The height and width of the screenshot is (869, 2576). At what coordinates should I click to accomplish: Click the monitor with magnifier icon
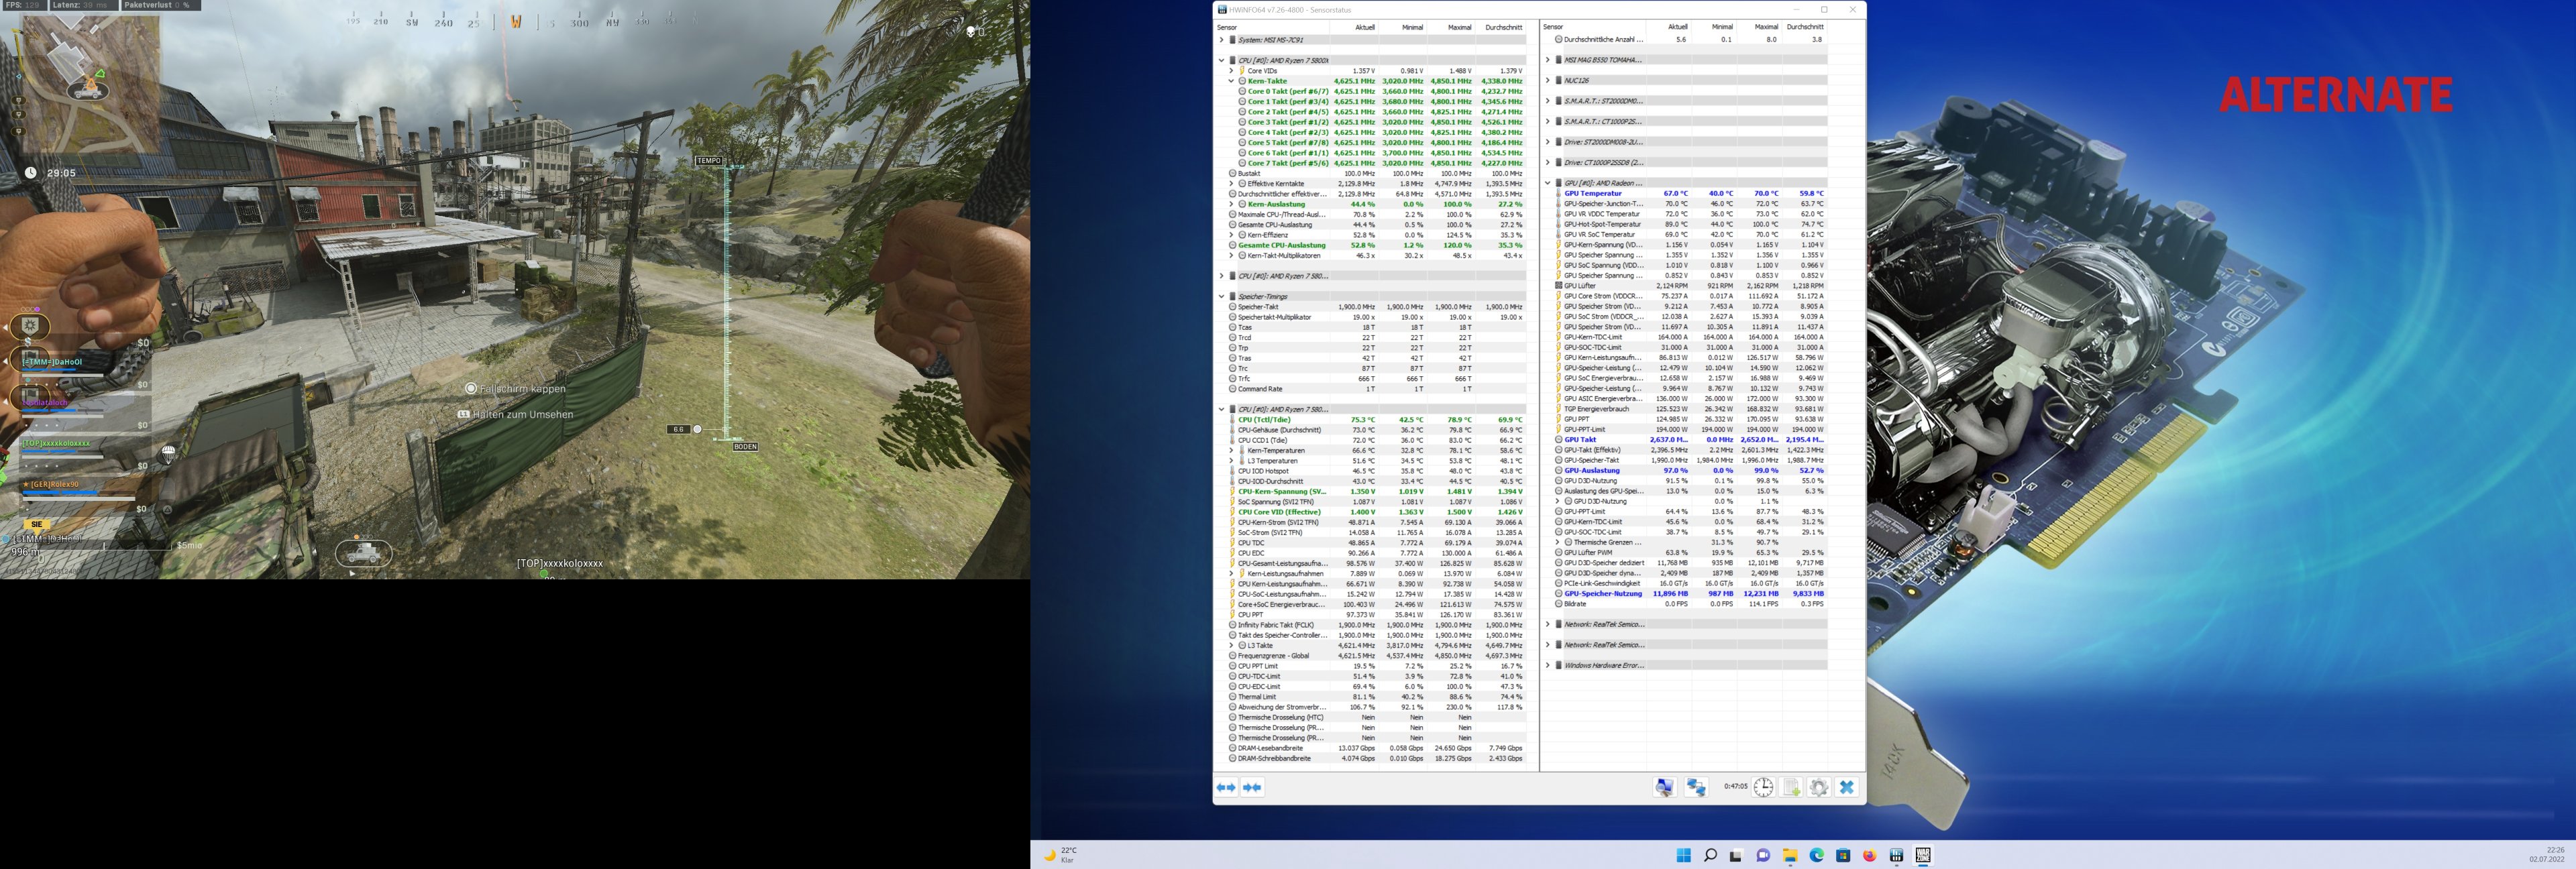coord(1664,788)
